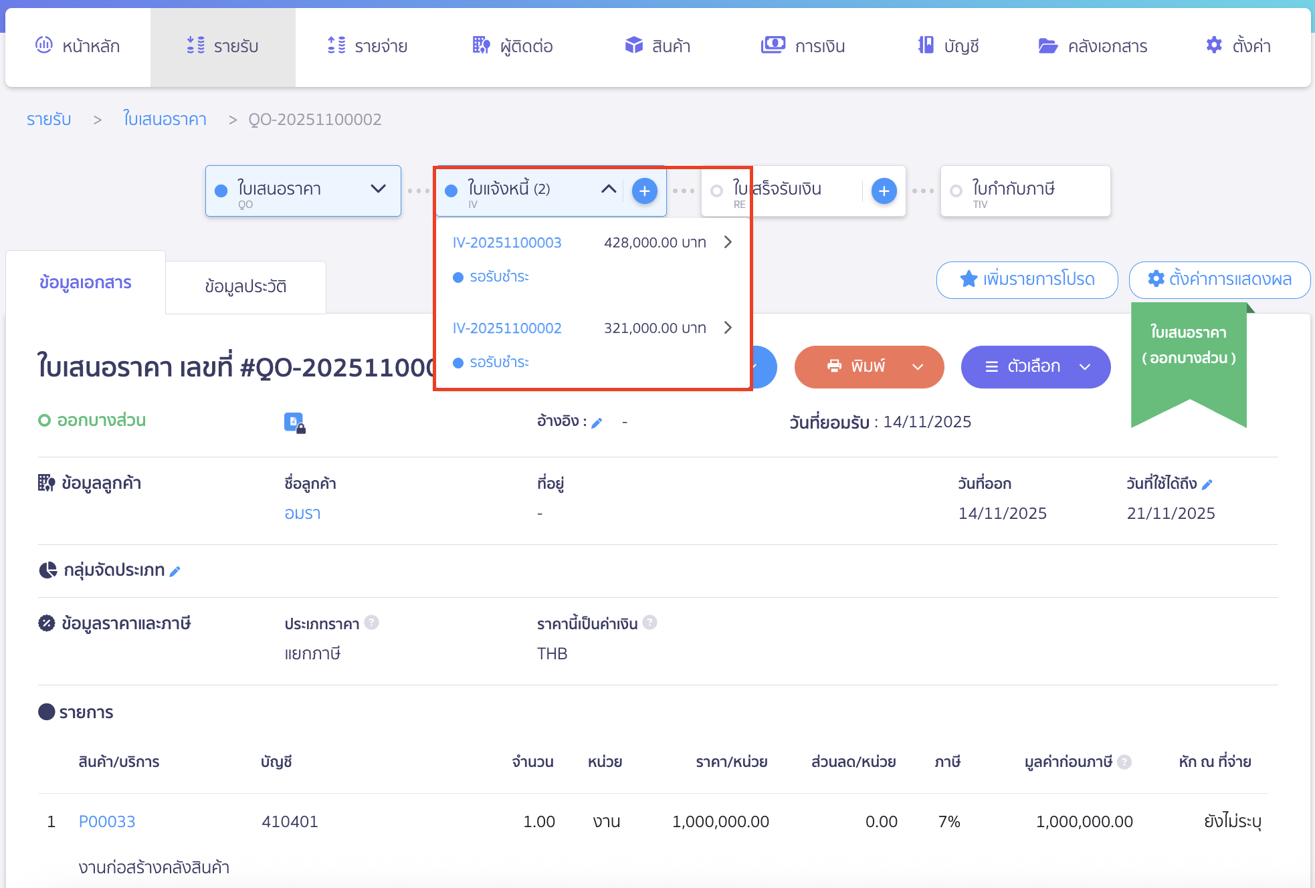
Task: Open invoice IV-20251100003
Action: coord(506,242)
